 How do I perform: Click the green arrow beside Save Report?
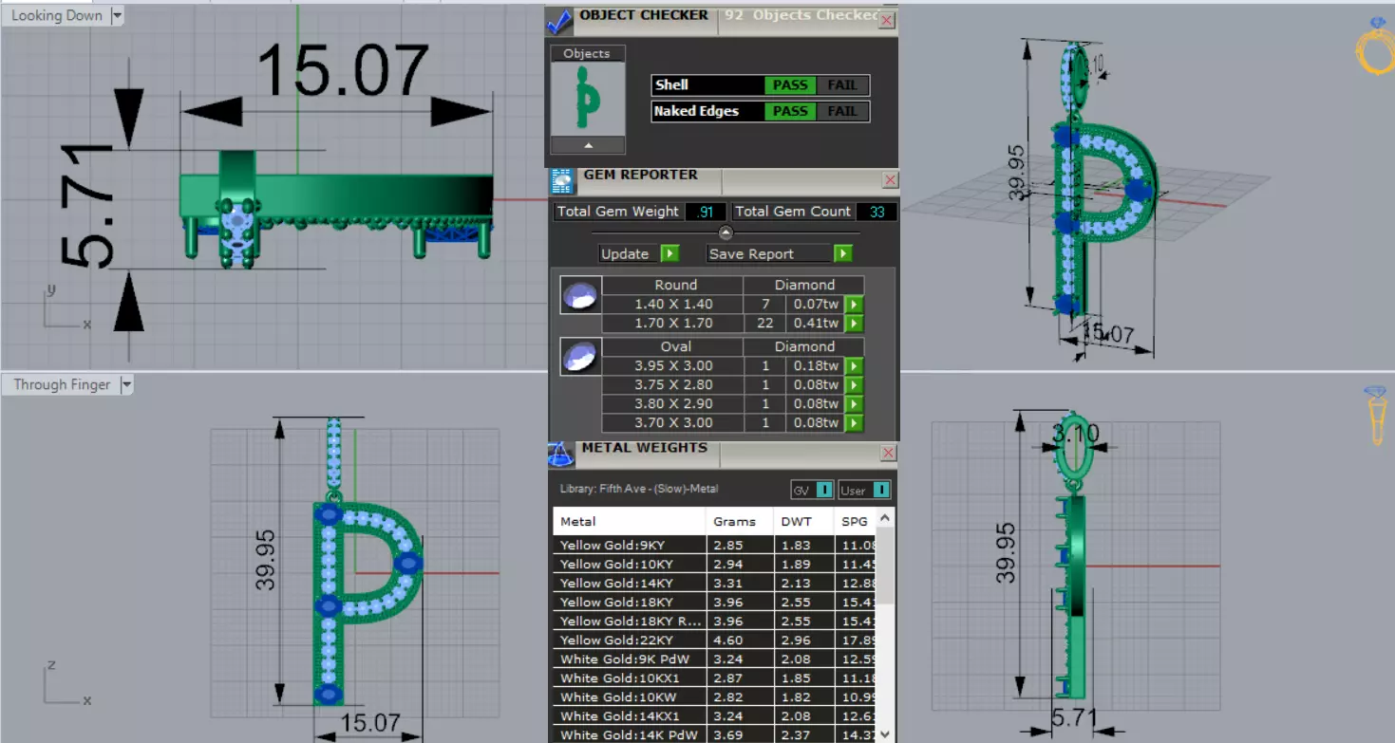(x=842, y=253)
